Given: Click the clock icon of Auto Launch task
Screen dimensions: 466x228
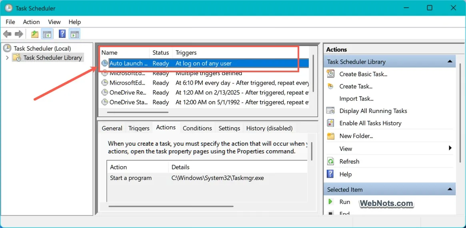Looking at the screenshot, I should [x=105, y=63].
